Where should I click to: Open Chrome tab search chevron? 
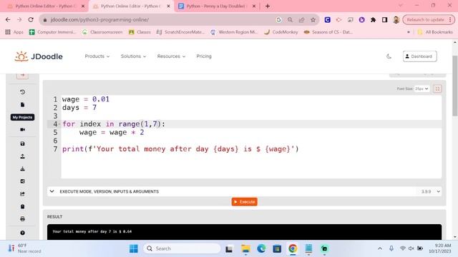click(x=400, y=6)
